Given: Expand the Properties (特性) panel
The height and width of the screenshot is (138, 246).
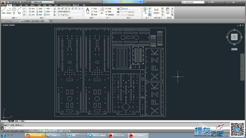Looking at the screenshot, I should 129,18.
